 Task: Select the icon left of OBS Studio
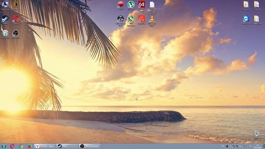click(x=5, y=34)
